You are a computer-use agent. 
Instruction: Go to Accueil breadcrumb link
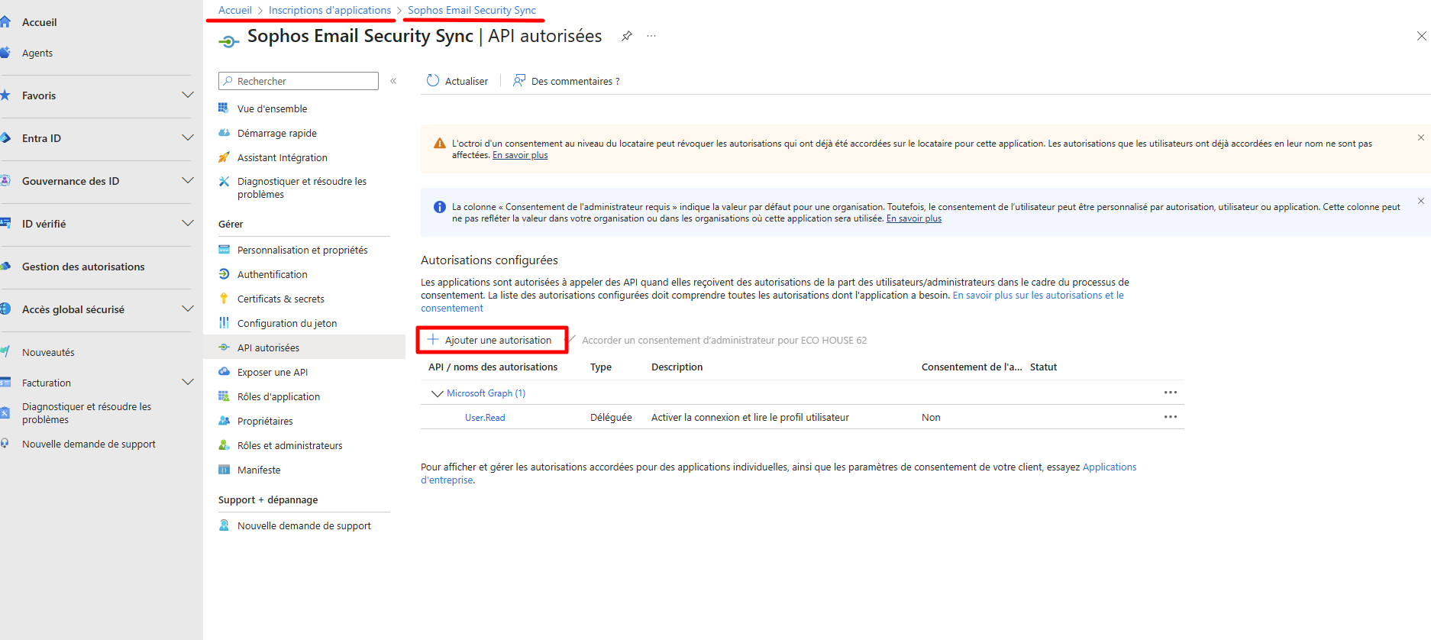(x=234, y=10)
